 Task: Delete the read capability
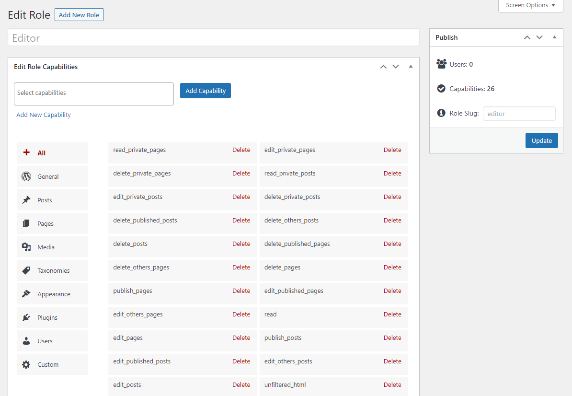(392, 314)
